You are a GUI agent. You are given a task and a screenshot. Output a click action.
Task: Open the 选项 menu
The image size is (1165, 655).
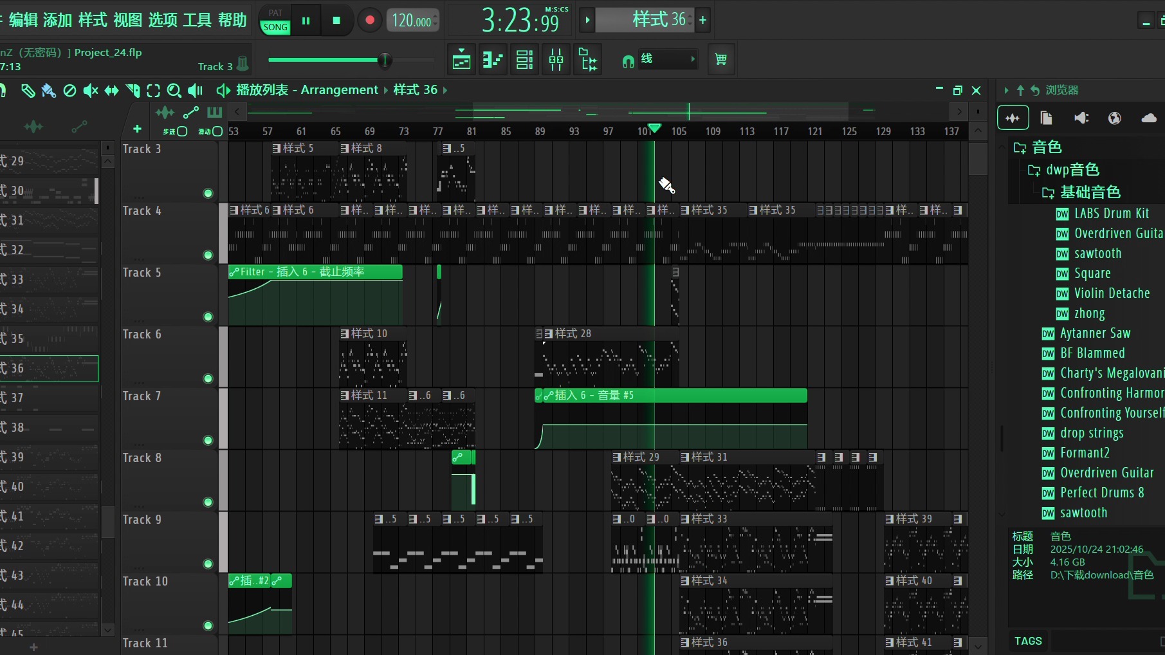(163, 20)
